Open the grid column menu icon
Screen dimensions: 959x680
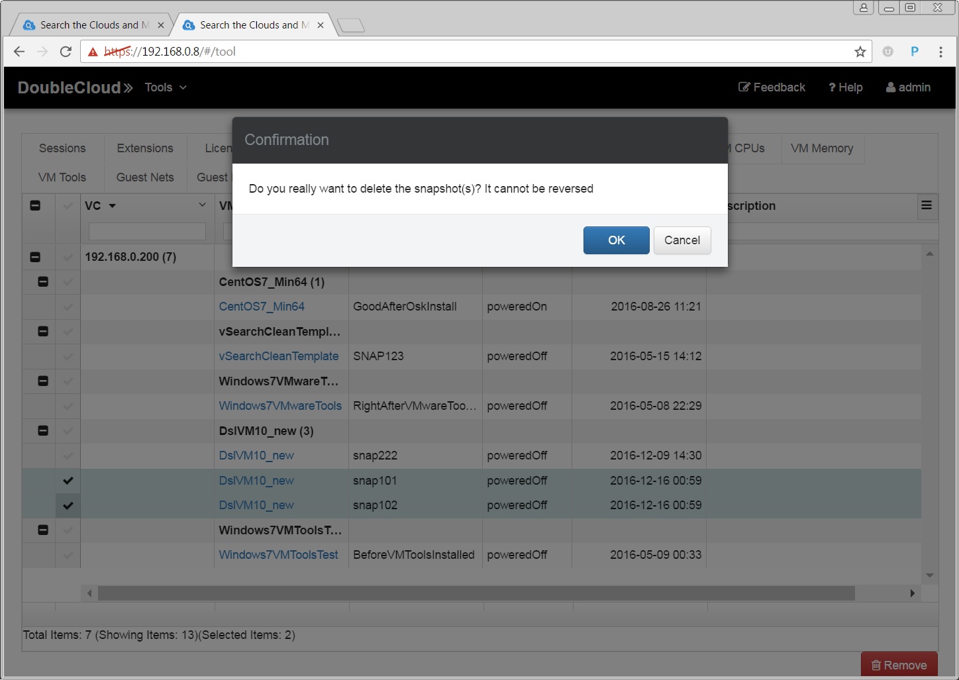pyautogui.click(x=927, y=205)
